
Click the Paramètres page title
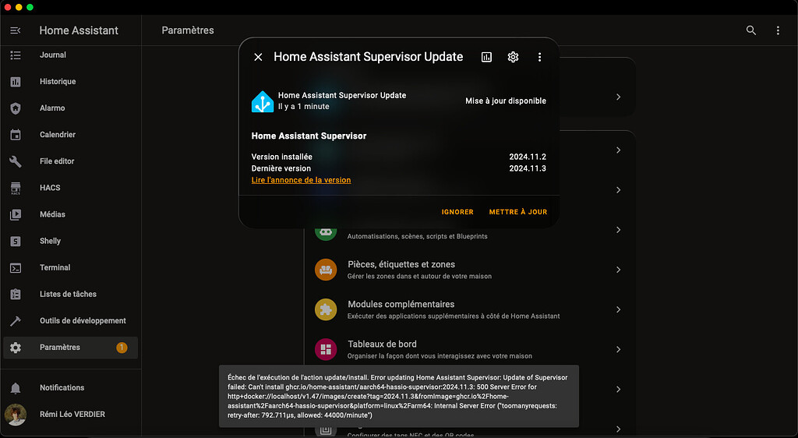click(x=188, y=30)
